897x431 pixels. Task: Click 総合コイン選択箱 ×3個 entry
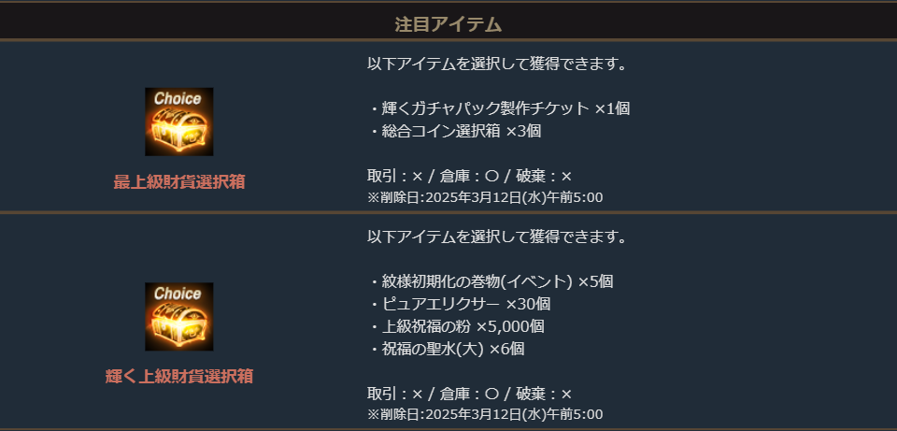(455, 132)
